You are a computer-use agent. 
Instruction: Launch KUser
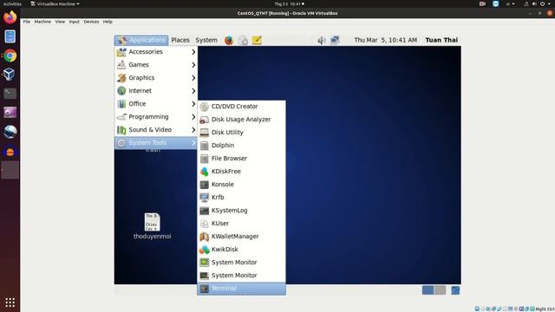click(x=241, y=224)
